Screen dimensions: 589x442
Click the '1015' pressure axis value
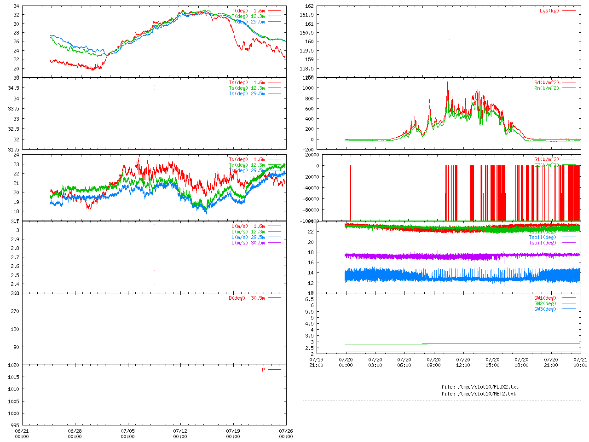coord(14,377)
